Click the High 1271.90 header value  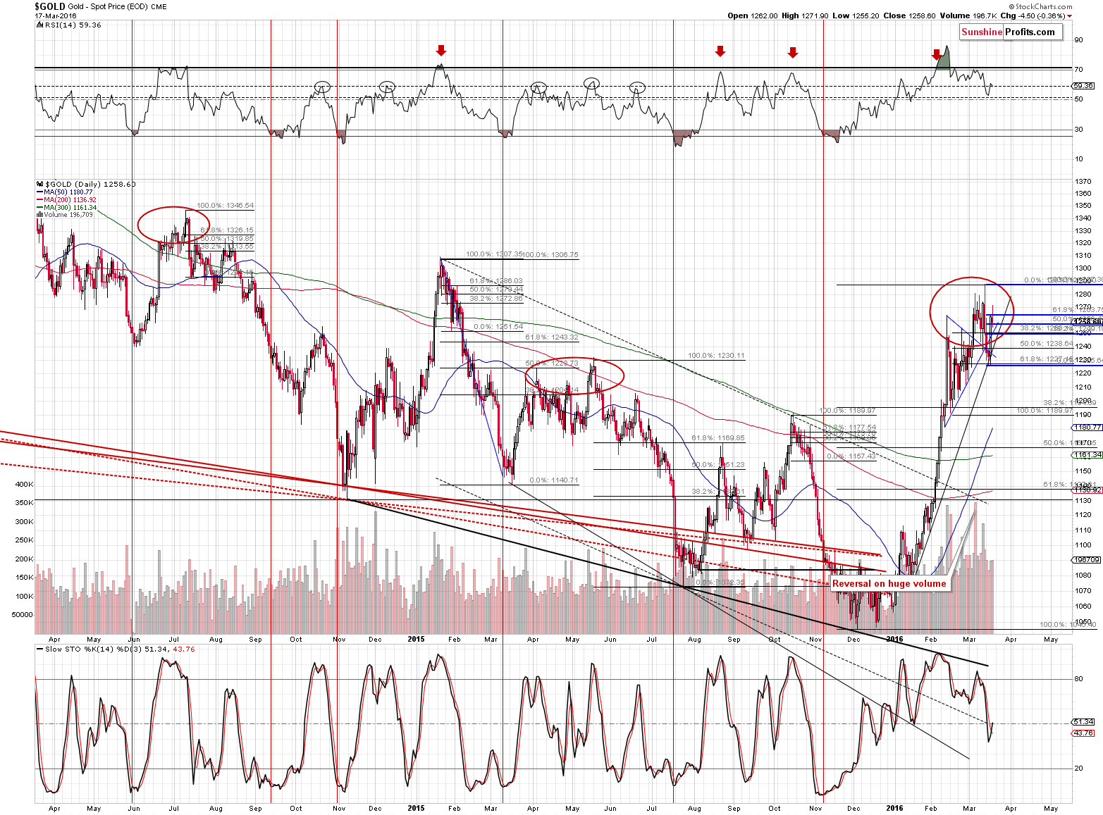805,15
